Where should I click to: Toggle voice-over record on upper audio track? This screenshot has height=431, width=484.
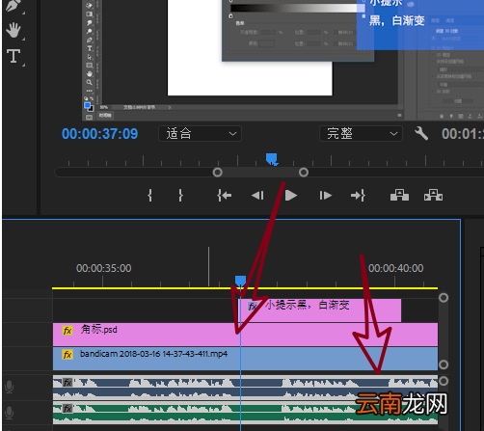pos(10,387)
